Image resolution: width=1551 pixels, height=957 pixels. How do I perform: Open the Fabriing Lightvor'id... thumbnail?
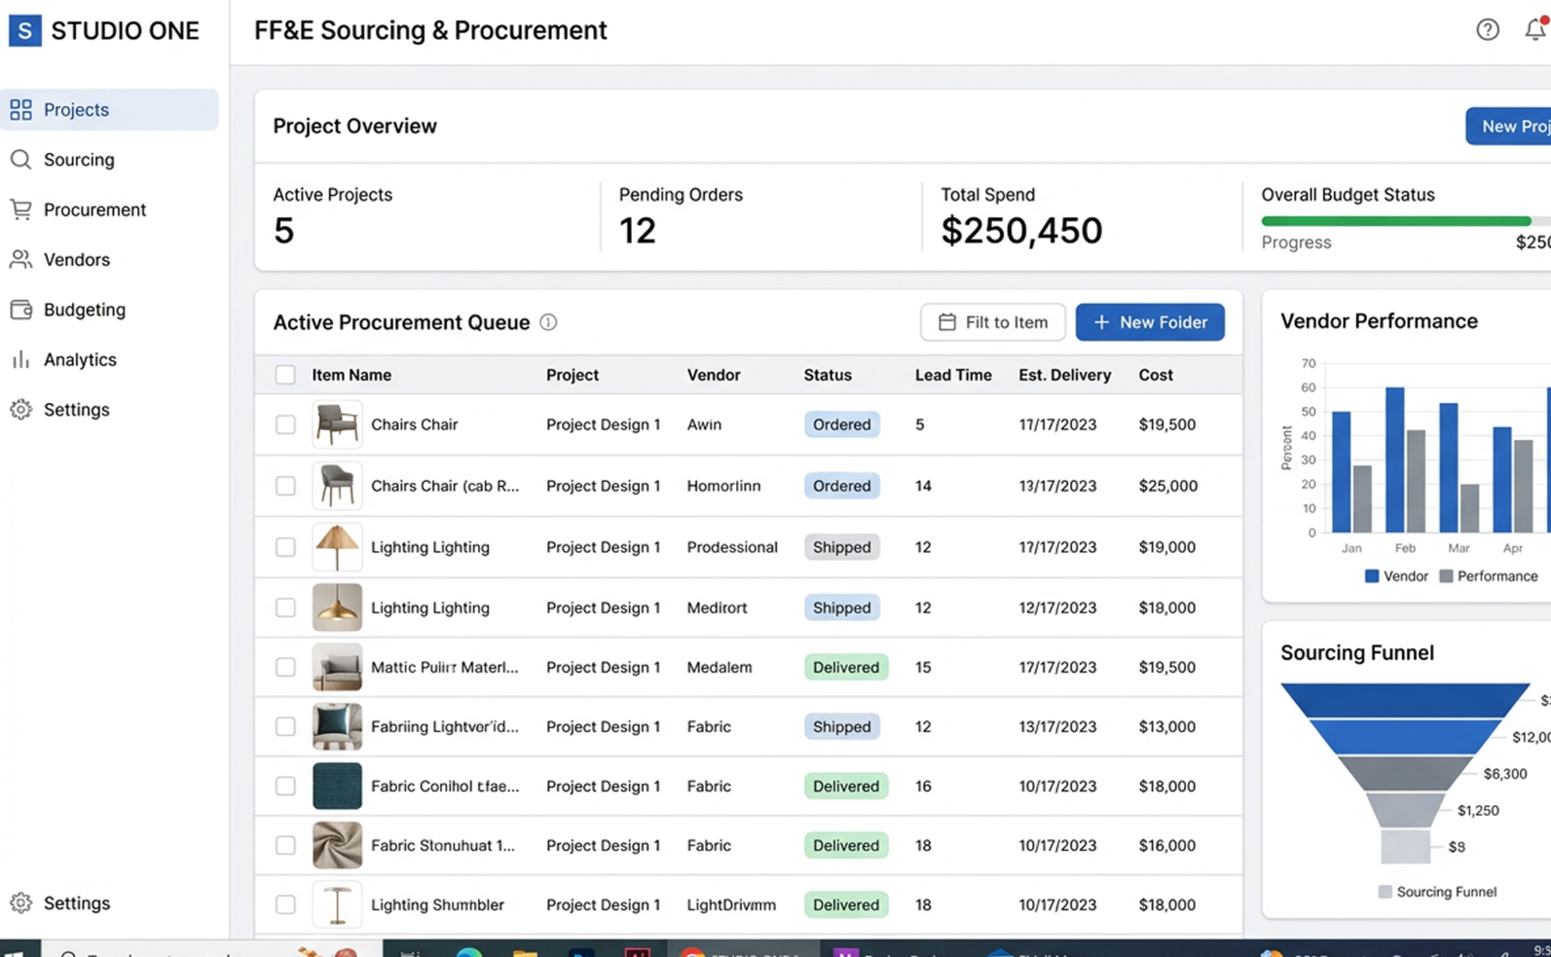[337, 726]
